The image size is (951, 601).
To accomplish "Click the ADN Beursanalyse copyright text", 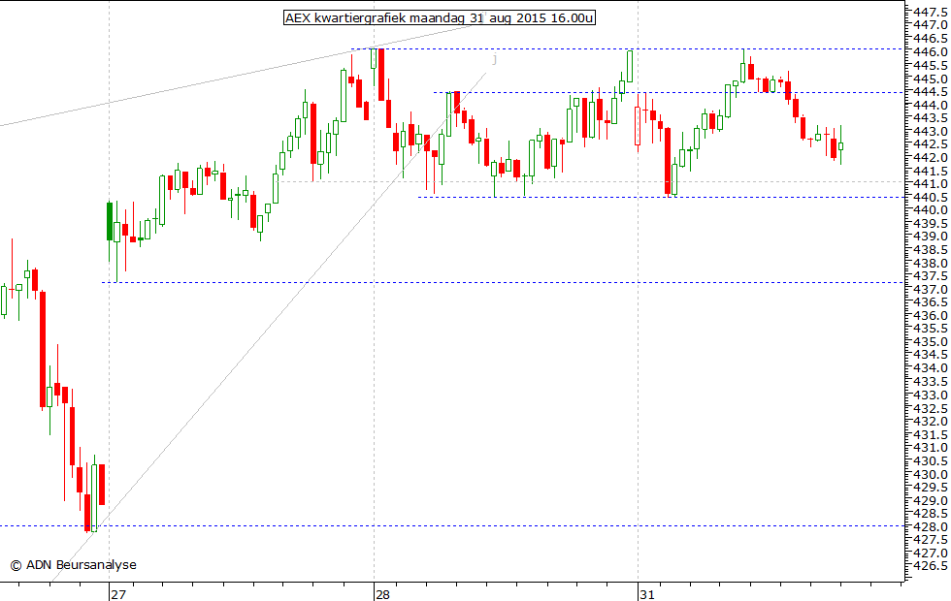I will click(x=74, y=564).
